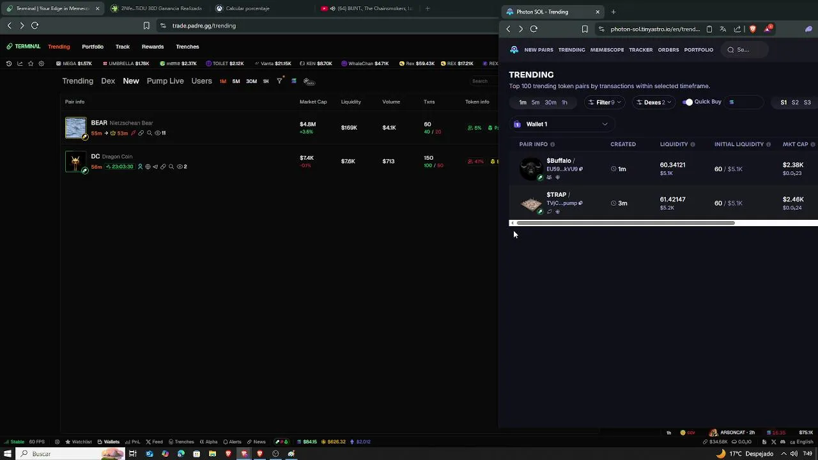
Task: Expand the Wallet 1 selector
Action: [x=561, y=124]
